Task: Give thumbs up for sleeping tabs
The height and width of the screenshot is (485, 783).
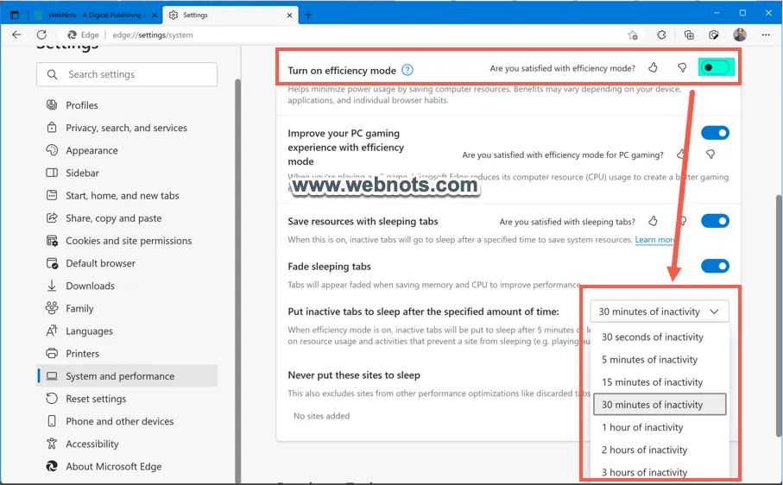Action: click(653, 221)
